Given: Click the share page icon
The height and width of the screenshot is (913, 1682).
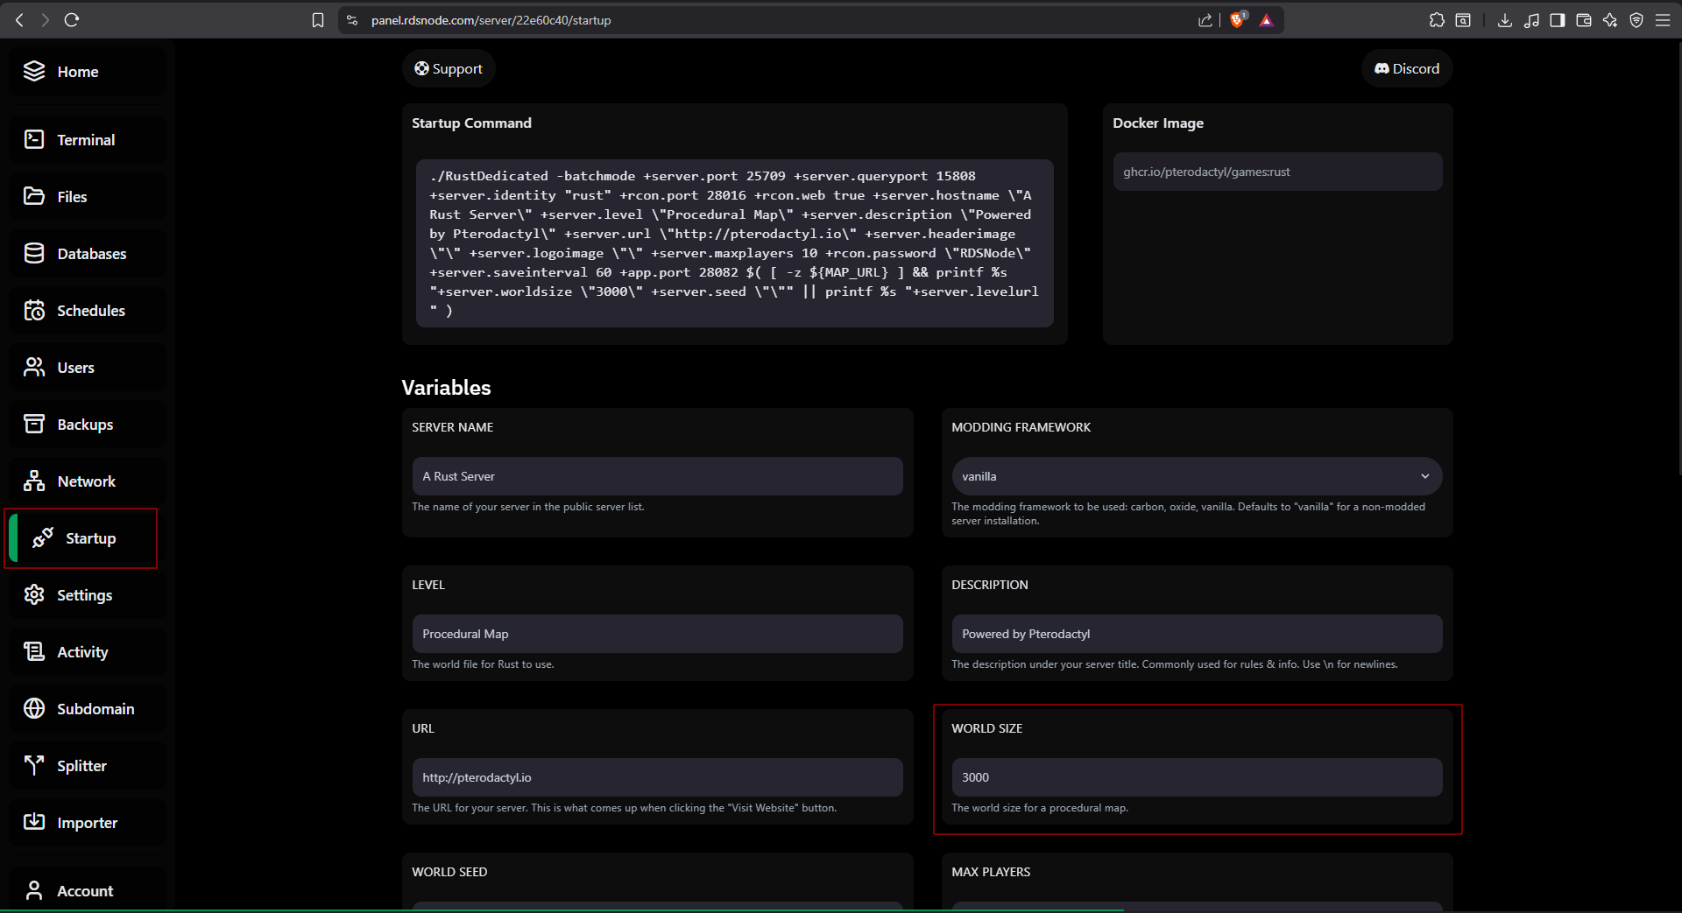Looking at the screenshot, I should pyautogui.click(x=1205, y=20).
